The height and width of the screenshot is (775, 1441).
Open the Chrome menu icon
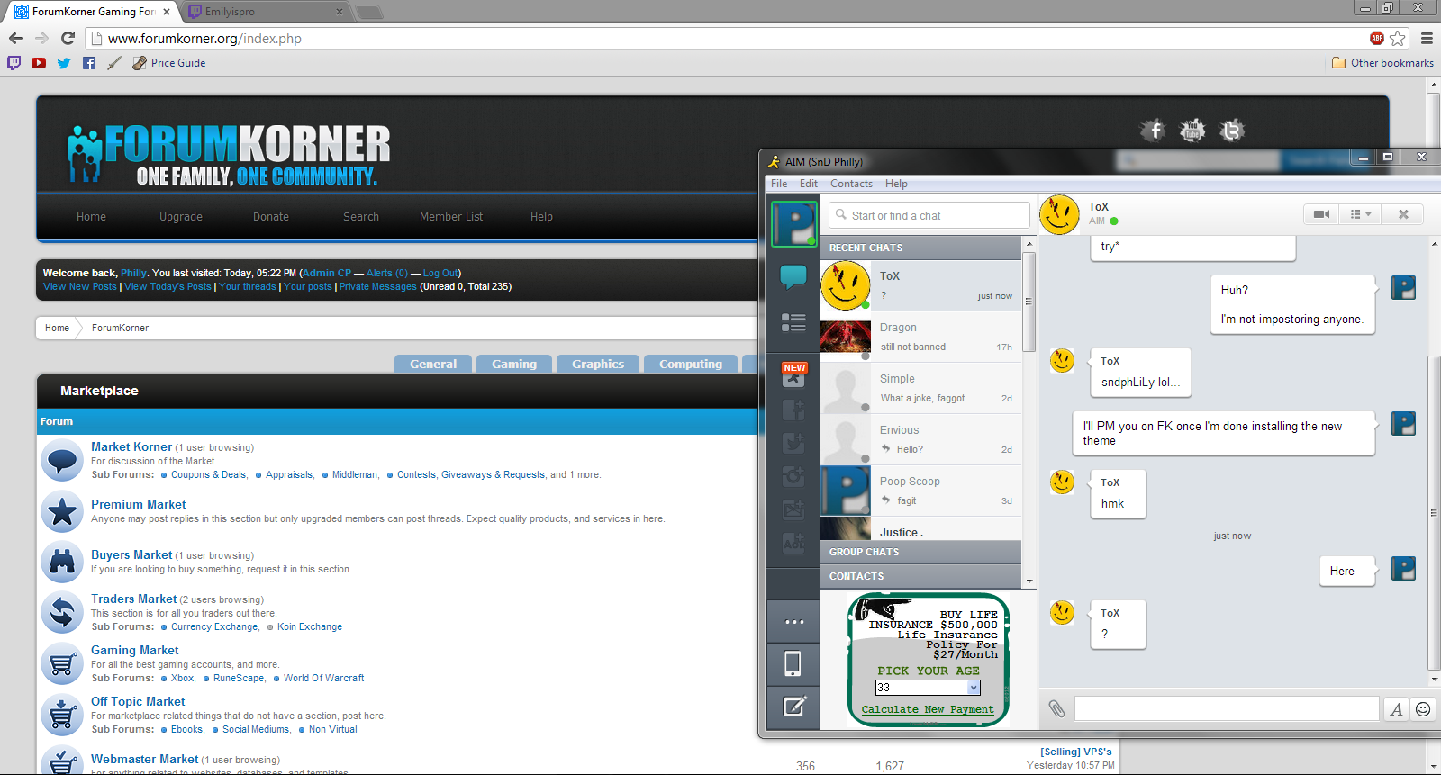(1427, 38)
